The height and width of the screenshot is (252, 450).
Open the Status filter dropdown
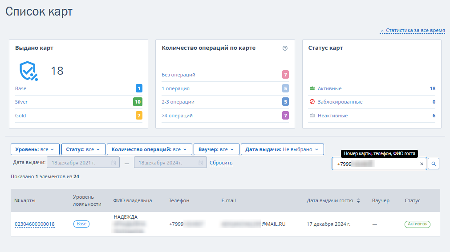[x=83, y=149]
